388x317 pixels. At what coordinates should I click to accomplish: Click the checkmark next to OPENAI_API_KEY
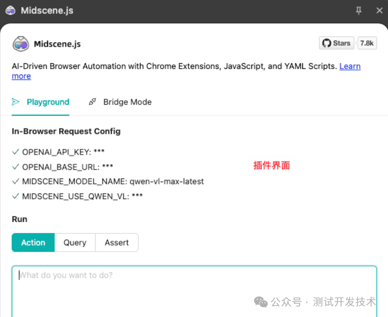[16, 152]
